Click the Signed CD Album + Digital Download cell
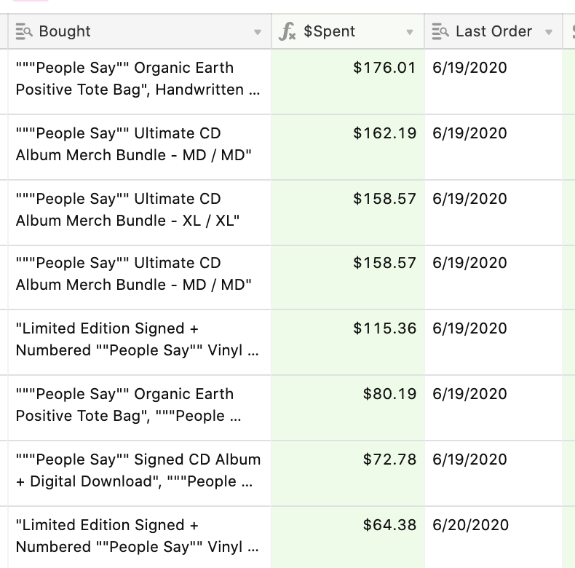The width and height of the screenshot is (575, 568). 140,474
